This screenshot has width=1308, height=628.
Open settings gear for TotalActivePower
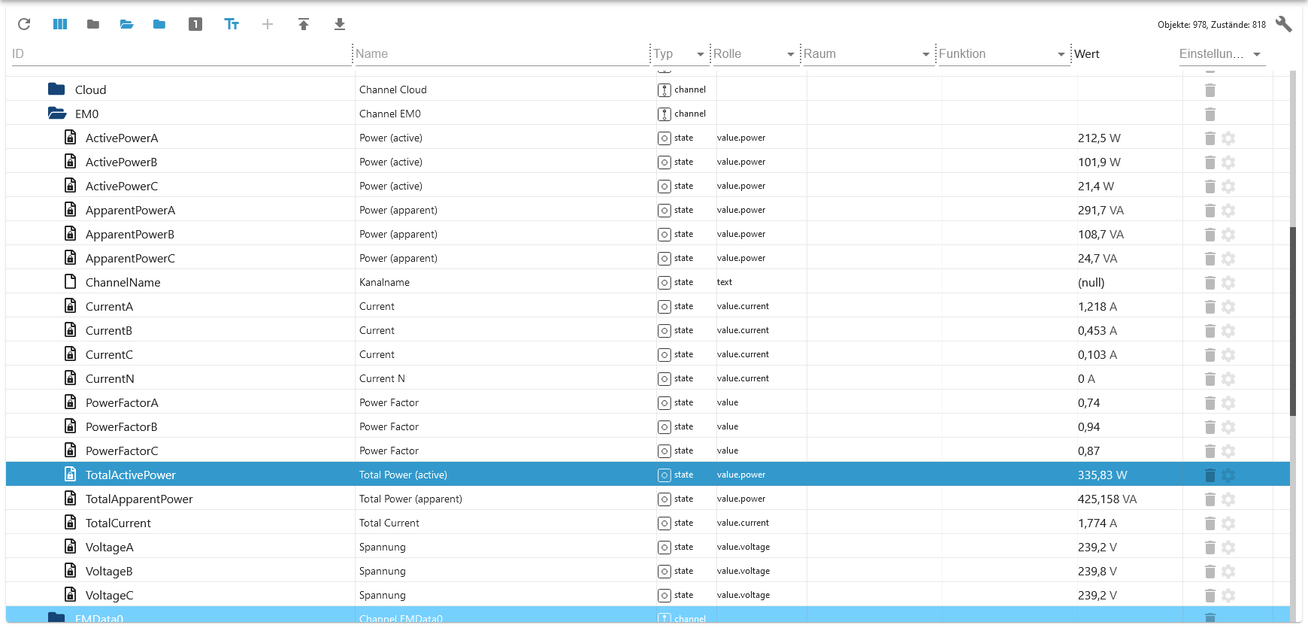pos(1228,475)
